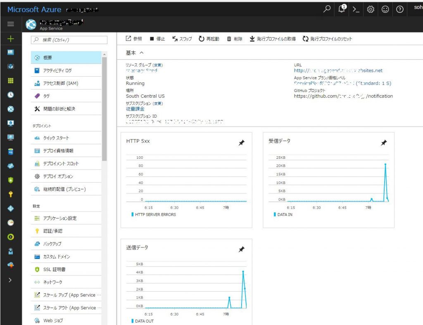Open global search with the magnifier icon

tap(326, 9)
